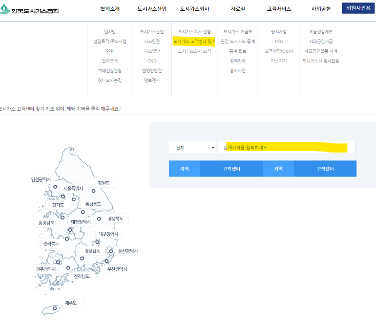376x321 pixels.
Task: Click the 강원도 map marker circle
Action: 94,191
